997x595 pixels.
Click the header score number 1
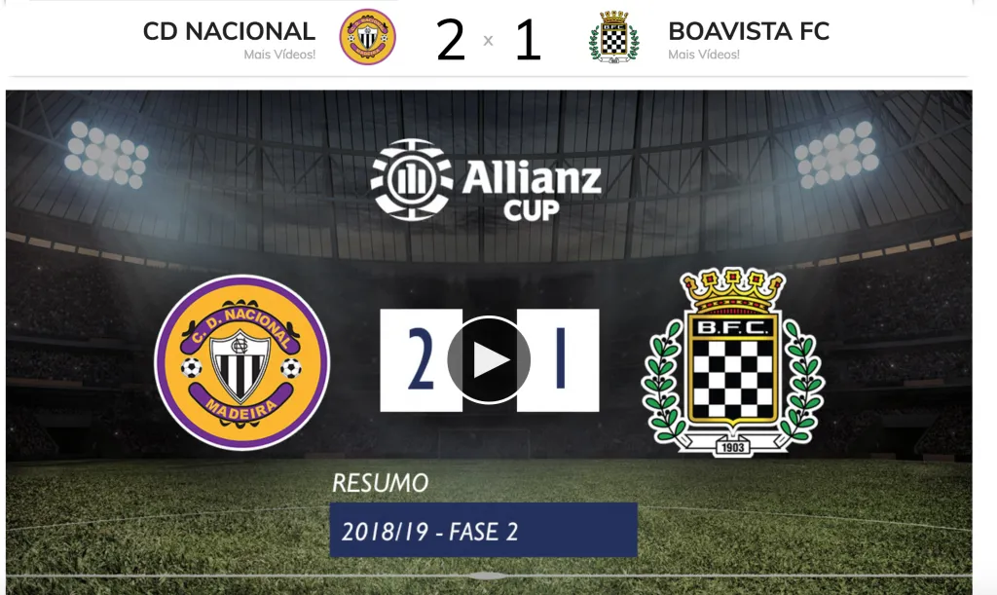[528, 40]
